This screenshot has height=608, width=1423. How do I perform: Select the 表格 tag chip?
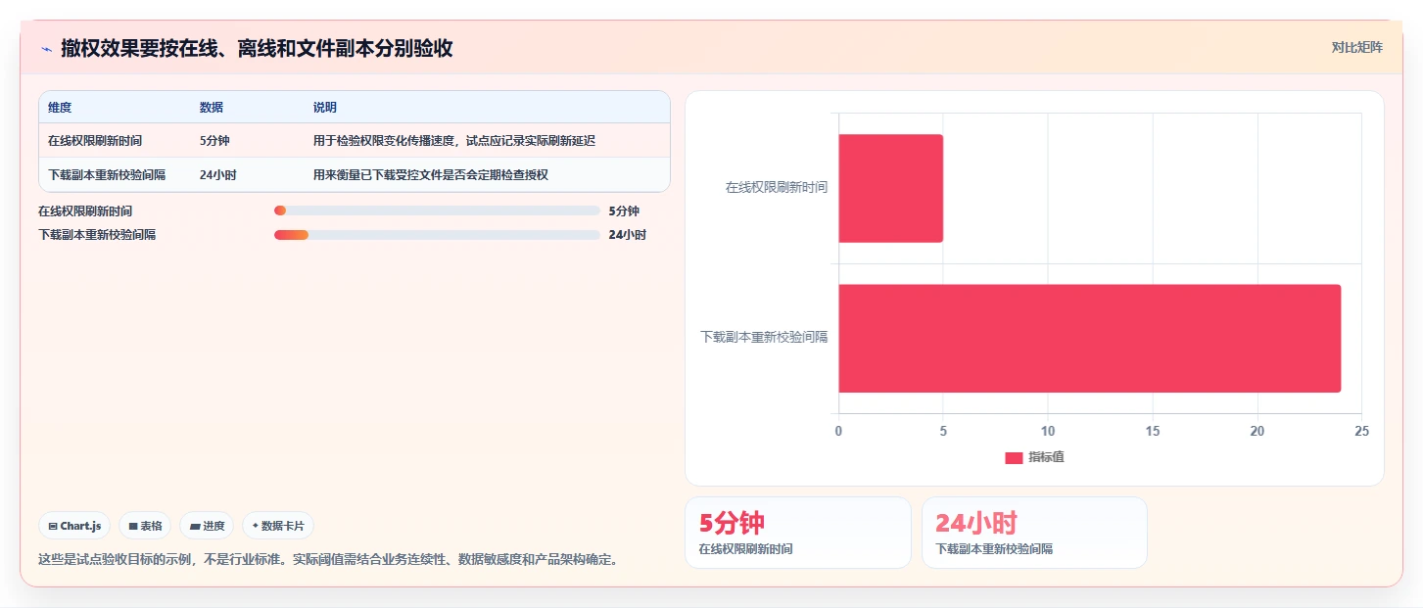tap(145, 526)
